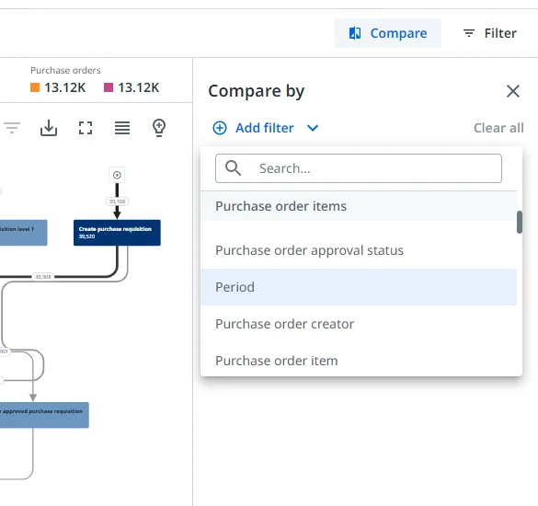Click into the Search filter field
The image size is (538, 506).
click(359, 168)
